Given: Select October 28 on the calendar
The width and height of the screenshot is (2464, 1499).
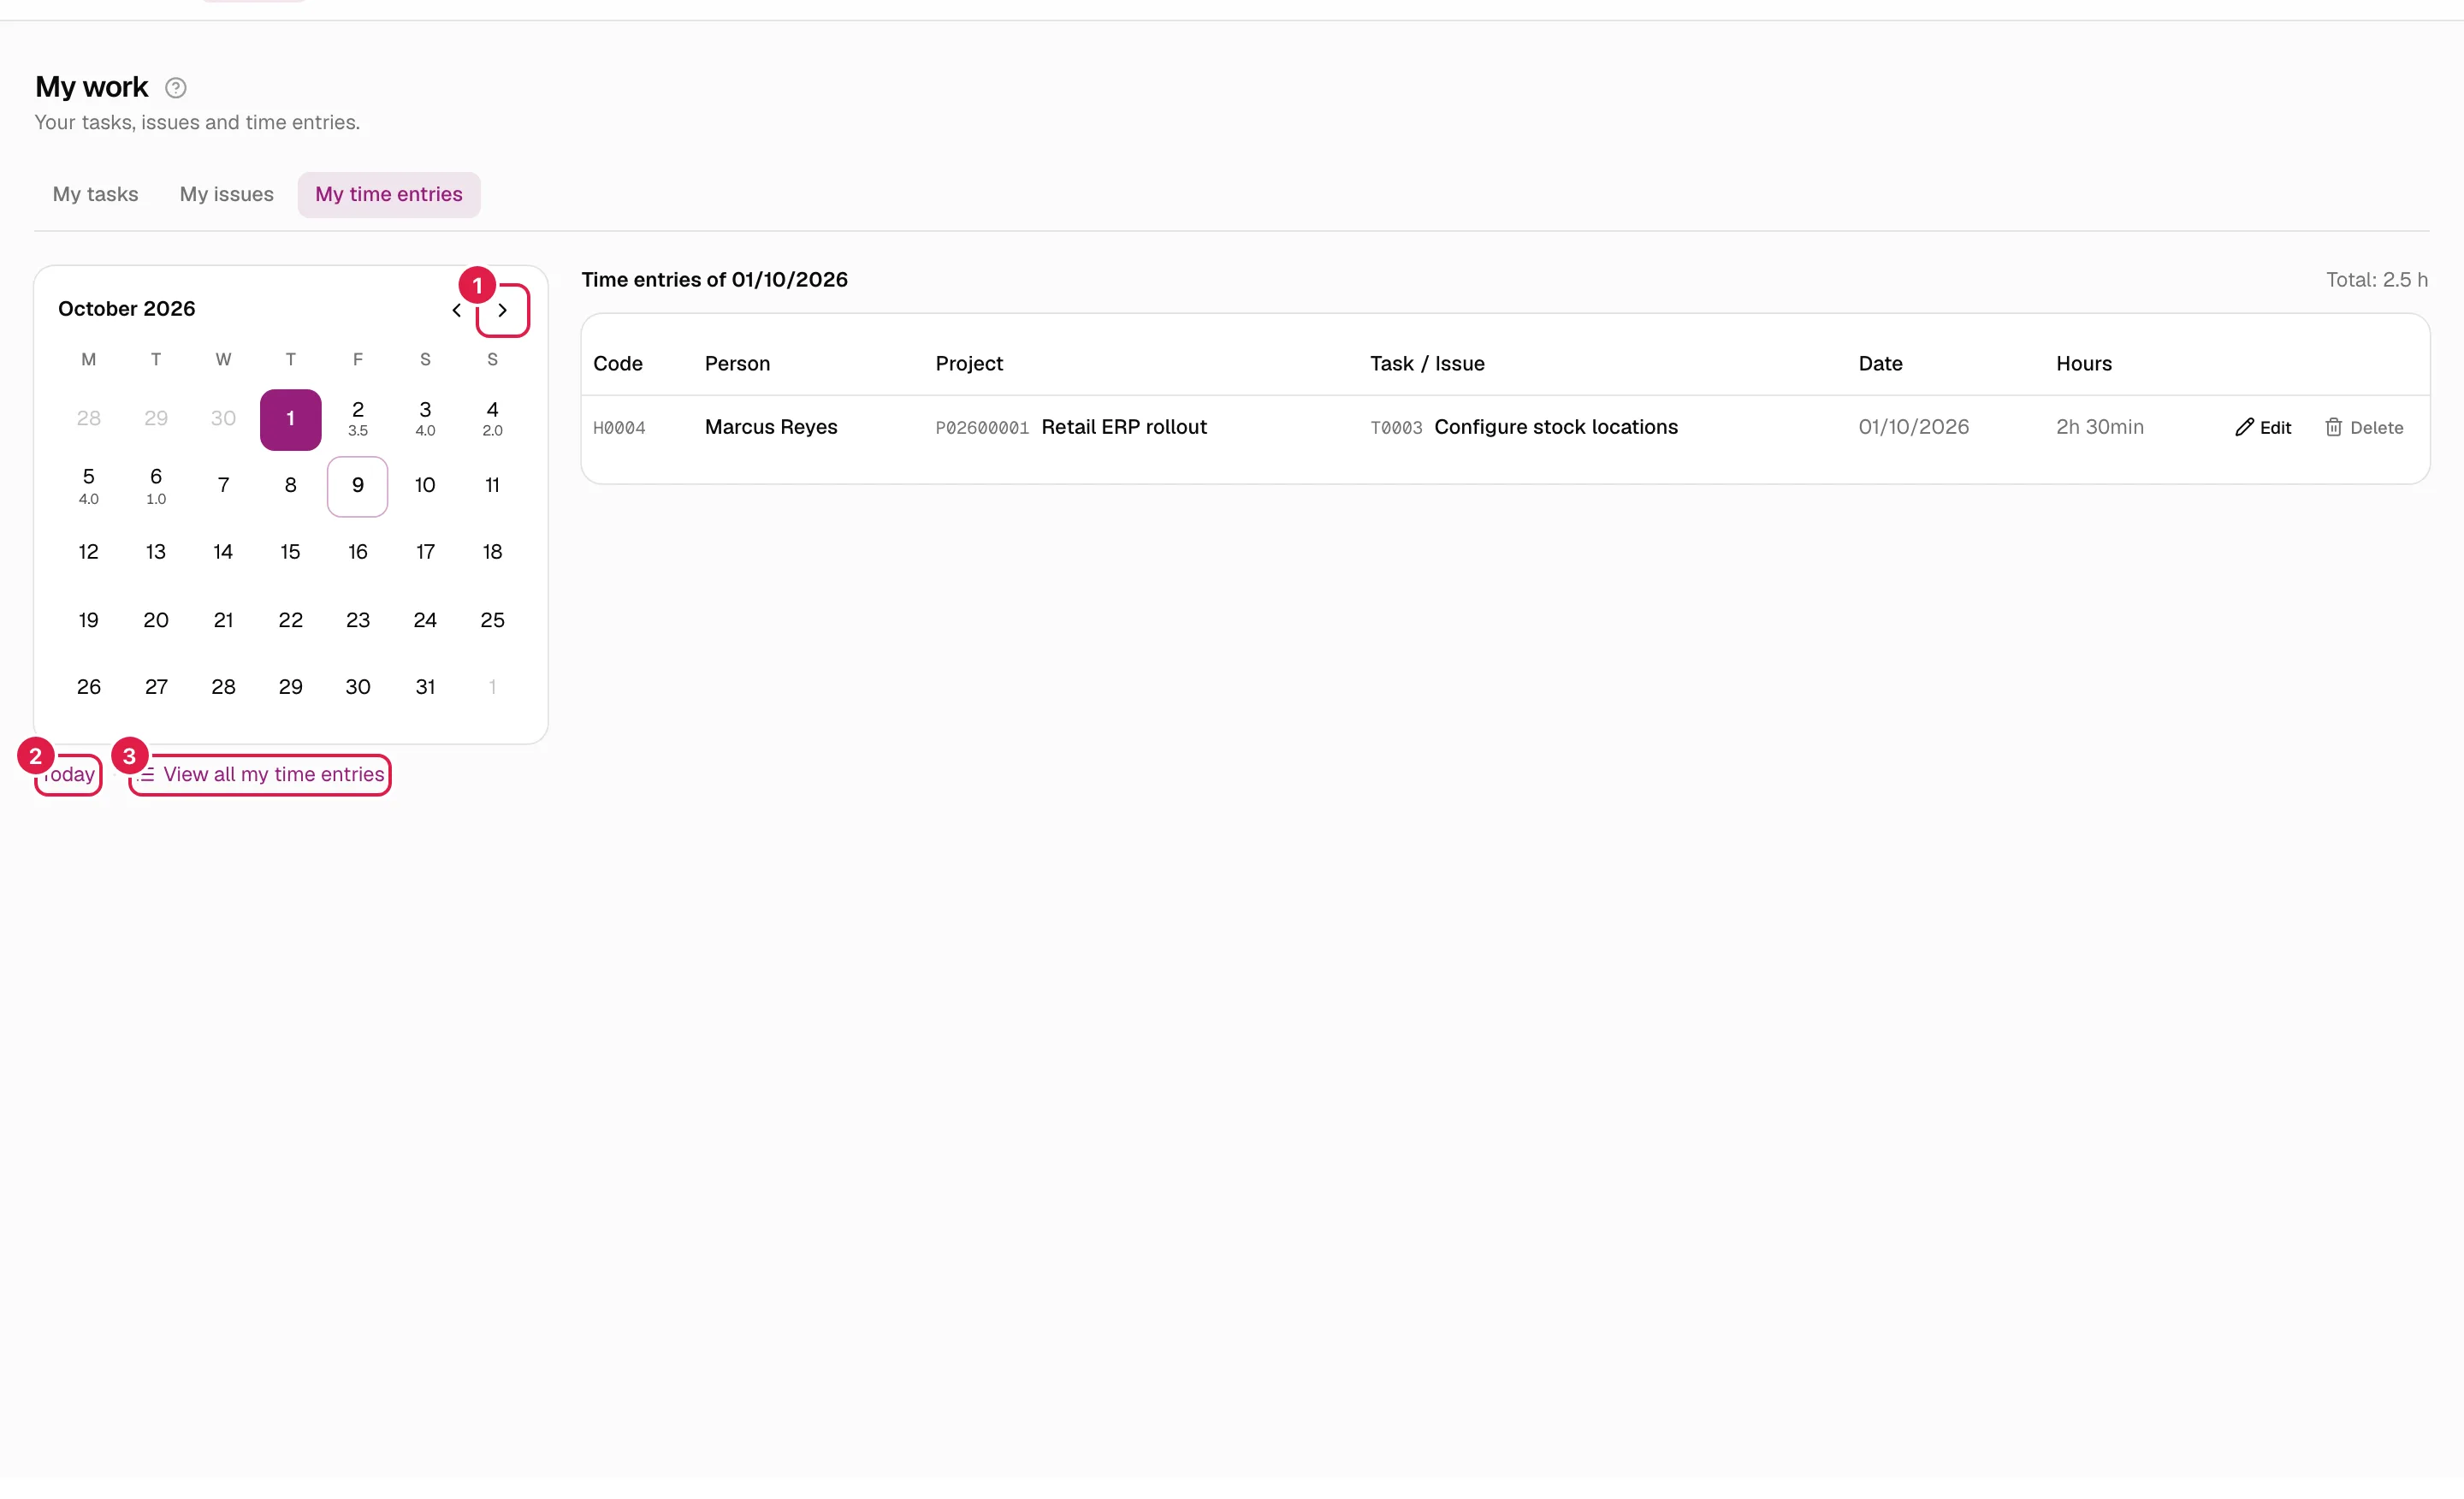Looking at the screenshot, I should tap(223, 687).
